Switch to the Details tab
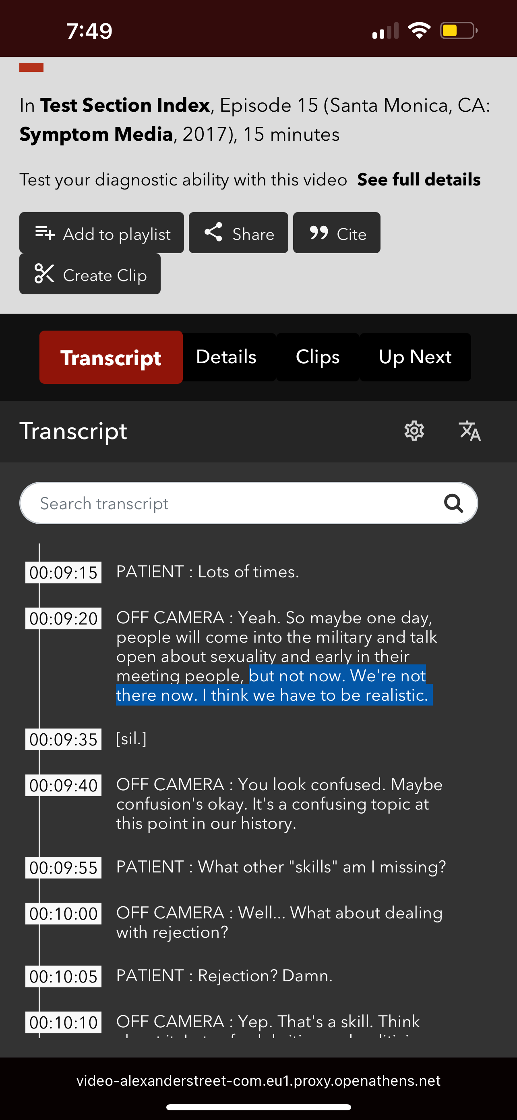This screenshot has width=517, height=1120. [226, 357]
